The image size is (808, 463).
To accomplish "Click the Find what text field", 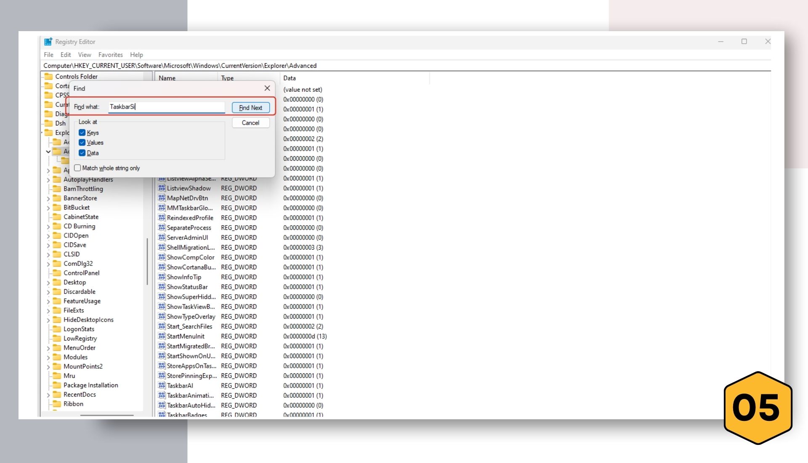I will [166, 107].
